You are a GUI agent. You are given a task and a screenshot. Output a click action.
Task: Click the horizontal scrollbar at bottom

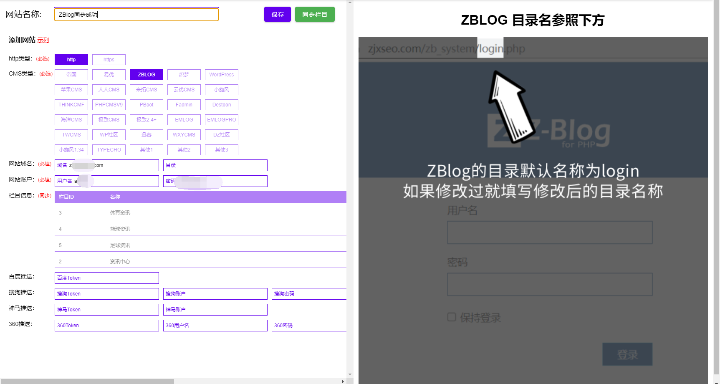[87, 381]
